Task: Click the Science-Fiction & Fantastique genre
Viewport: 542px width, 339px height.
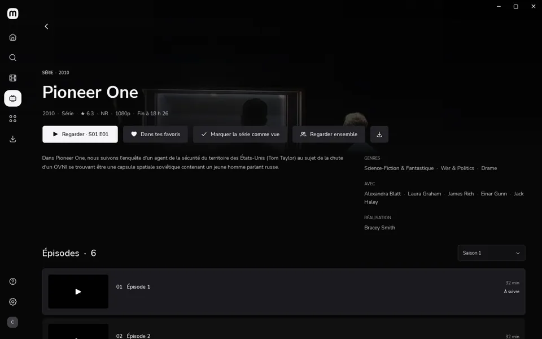Action: 399,168
